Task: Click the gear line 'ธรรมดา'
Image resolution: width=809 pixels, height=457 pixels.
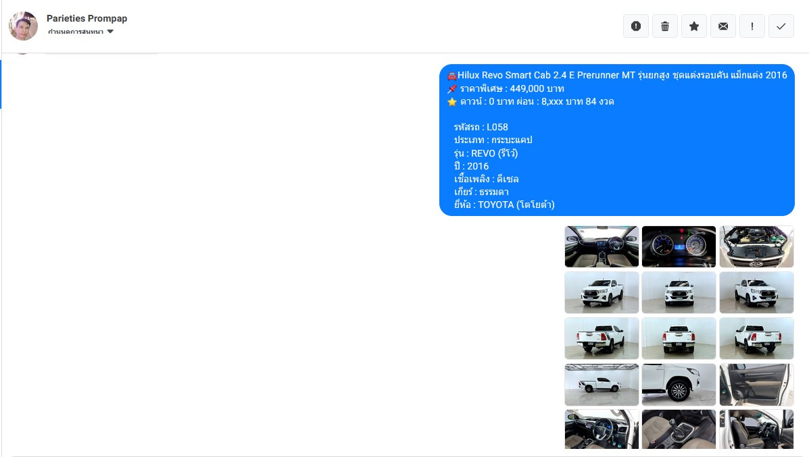Action: pos(481,192)
